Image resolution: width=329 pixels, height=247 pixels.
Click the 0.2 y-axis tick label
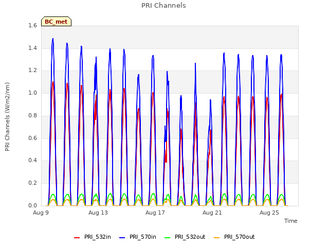32,183
